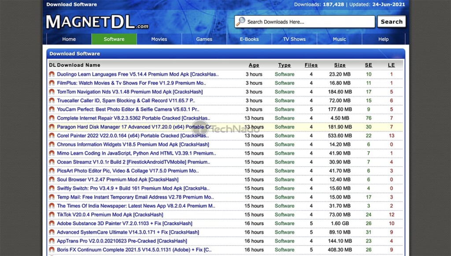Screen dimensions: 451x256
Task: Open Swiftly Switch Pro download link
Action: coord(133,188)
